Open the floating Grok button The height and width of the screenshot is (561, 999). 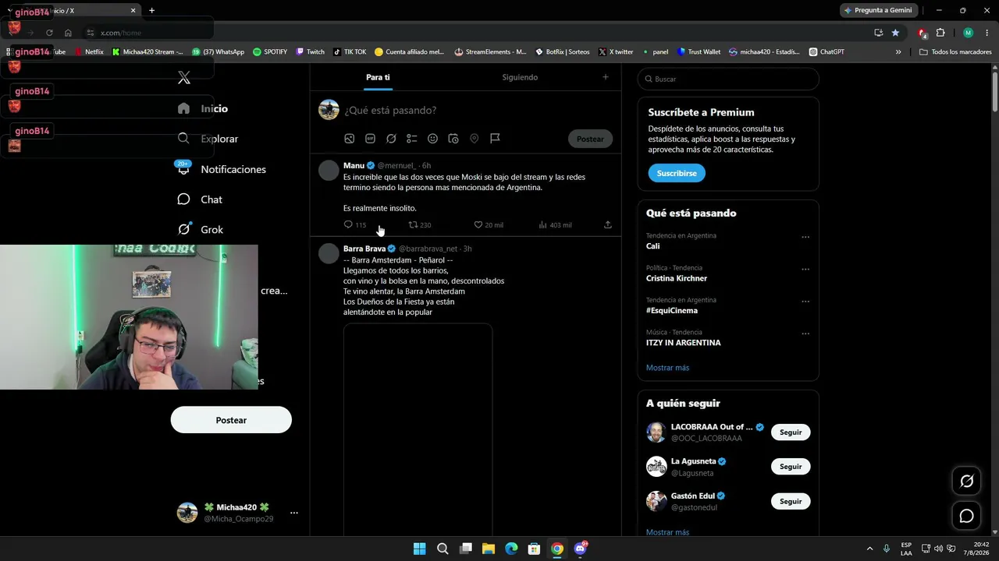[966, 482]
